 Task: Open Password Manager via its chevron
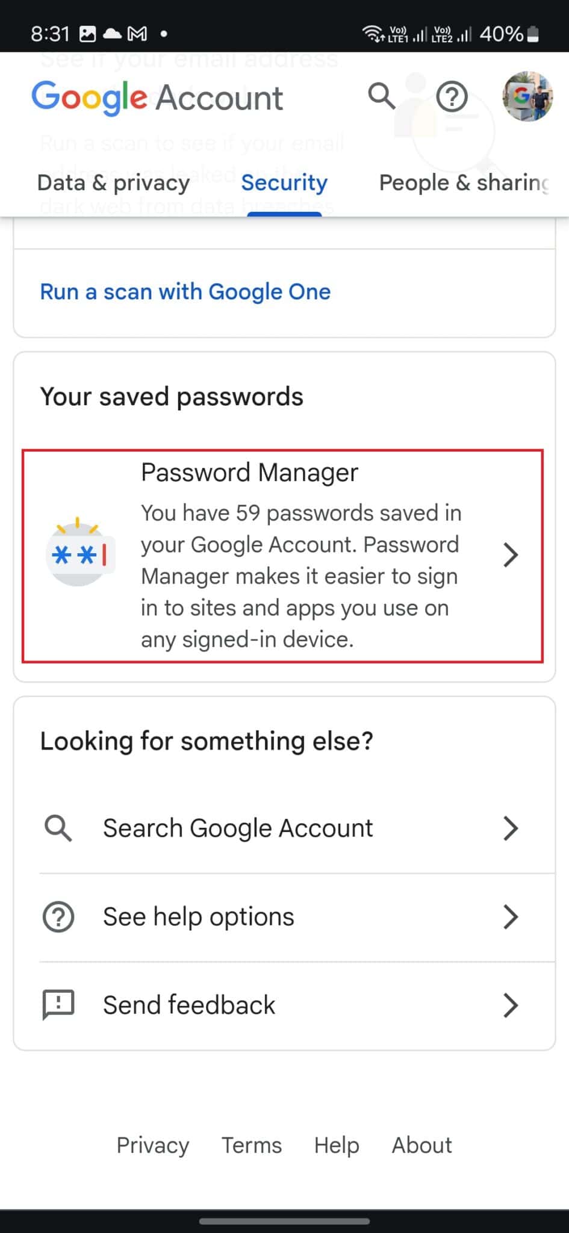pos(511,554)
